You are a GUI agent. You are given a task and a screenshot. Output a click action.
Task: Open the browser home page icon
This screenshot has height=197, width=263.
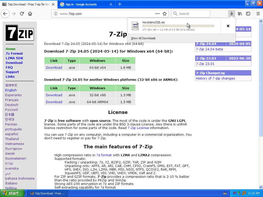click(x=30, y=14)
